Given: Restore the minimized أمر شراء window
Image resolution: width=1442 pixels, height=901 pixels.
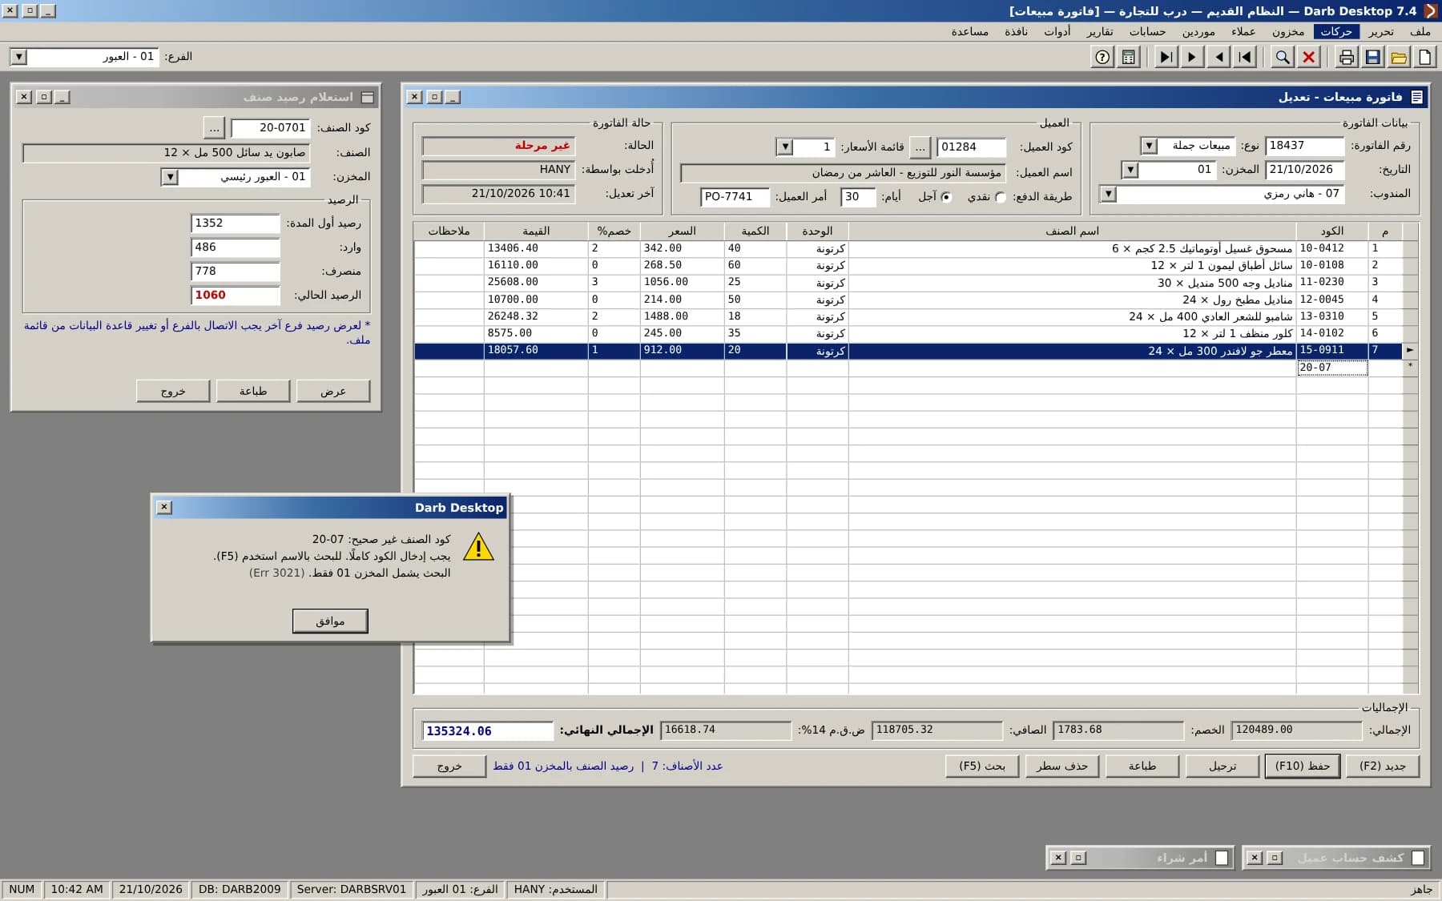Looking at the screenshot, I should (1078, 858).
